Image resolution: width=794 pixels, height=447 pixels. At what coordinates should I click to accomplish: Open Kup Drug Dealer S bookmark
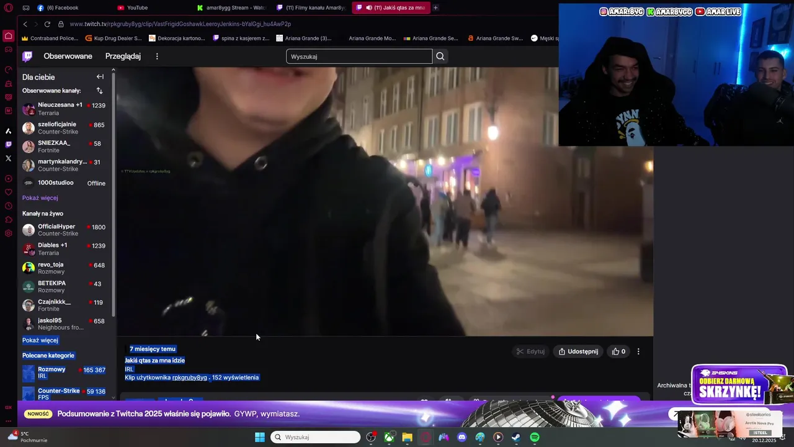[x=115, y=38]
